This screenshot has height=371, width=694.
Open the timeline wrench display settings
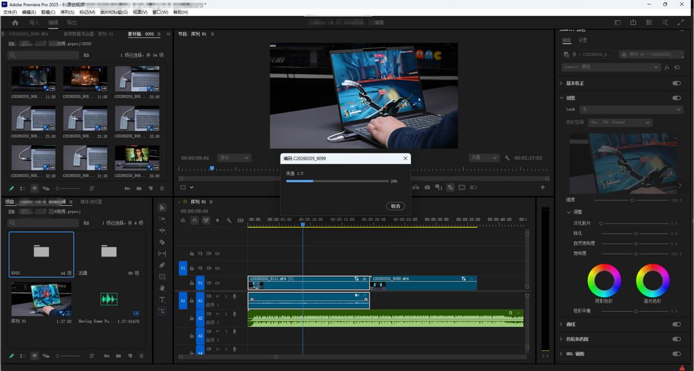tap(229, 220)
